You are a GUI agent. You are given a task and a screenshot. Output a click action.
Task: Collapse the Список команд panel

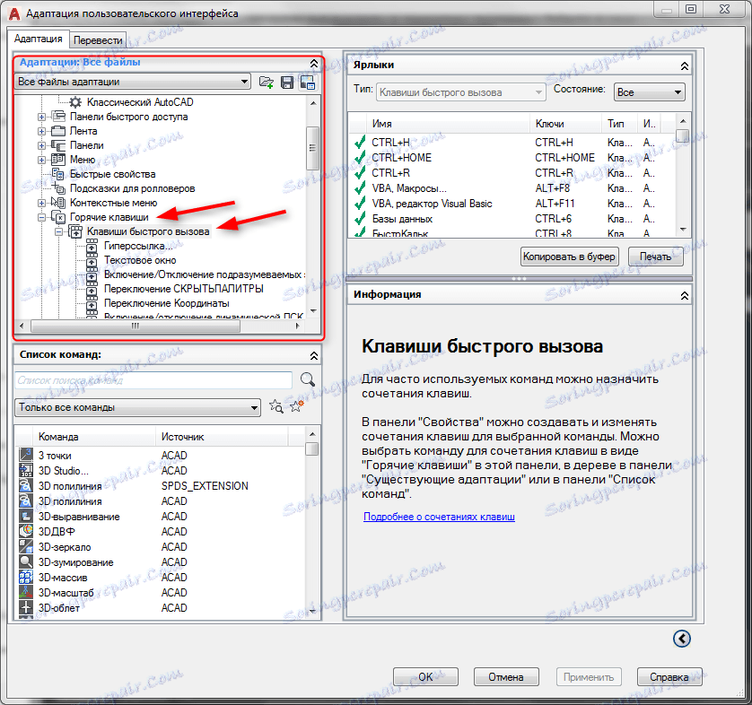(314, 355)
